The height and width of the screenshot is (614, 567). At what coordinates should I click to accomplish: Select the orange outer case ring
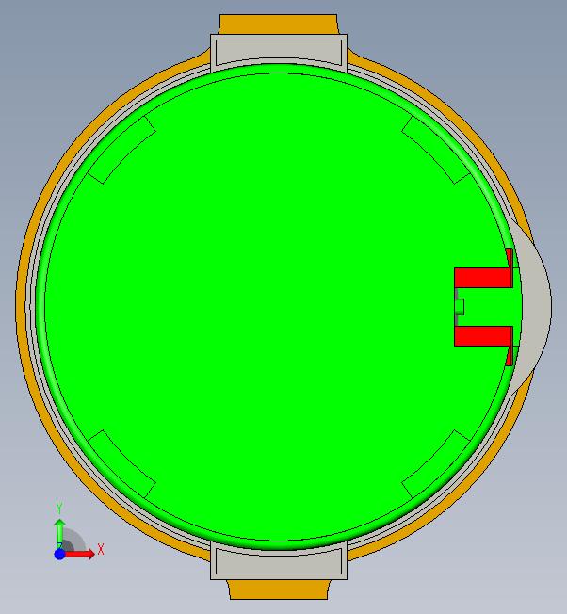click(x=22, y=305)
